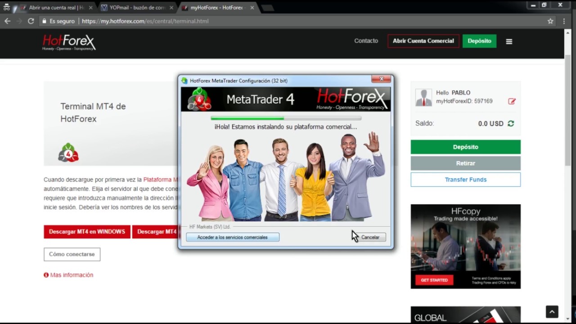
Task: Open the HotForex hamburger menu
Action: (x=509, y=41)
